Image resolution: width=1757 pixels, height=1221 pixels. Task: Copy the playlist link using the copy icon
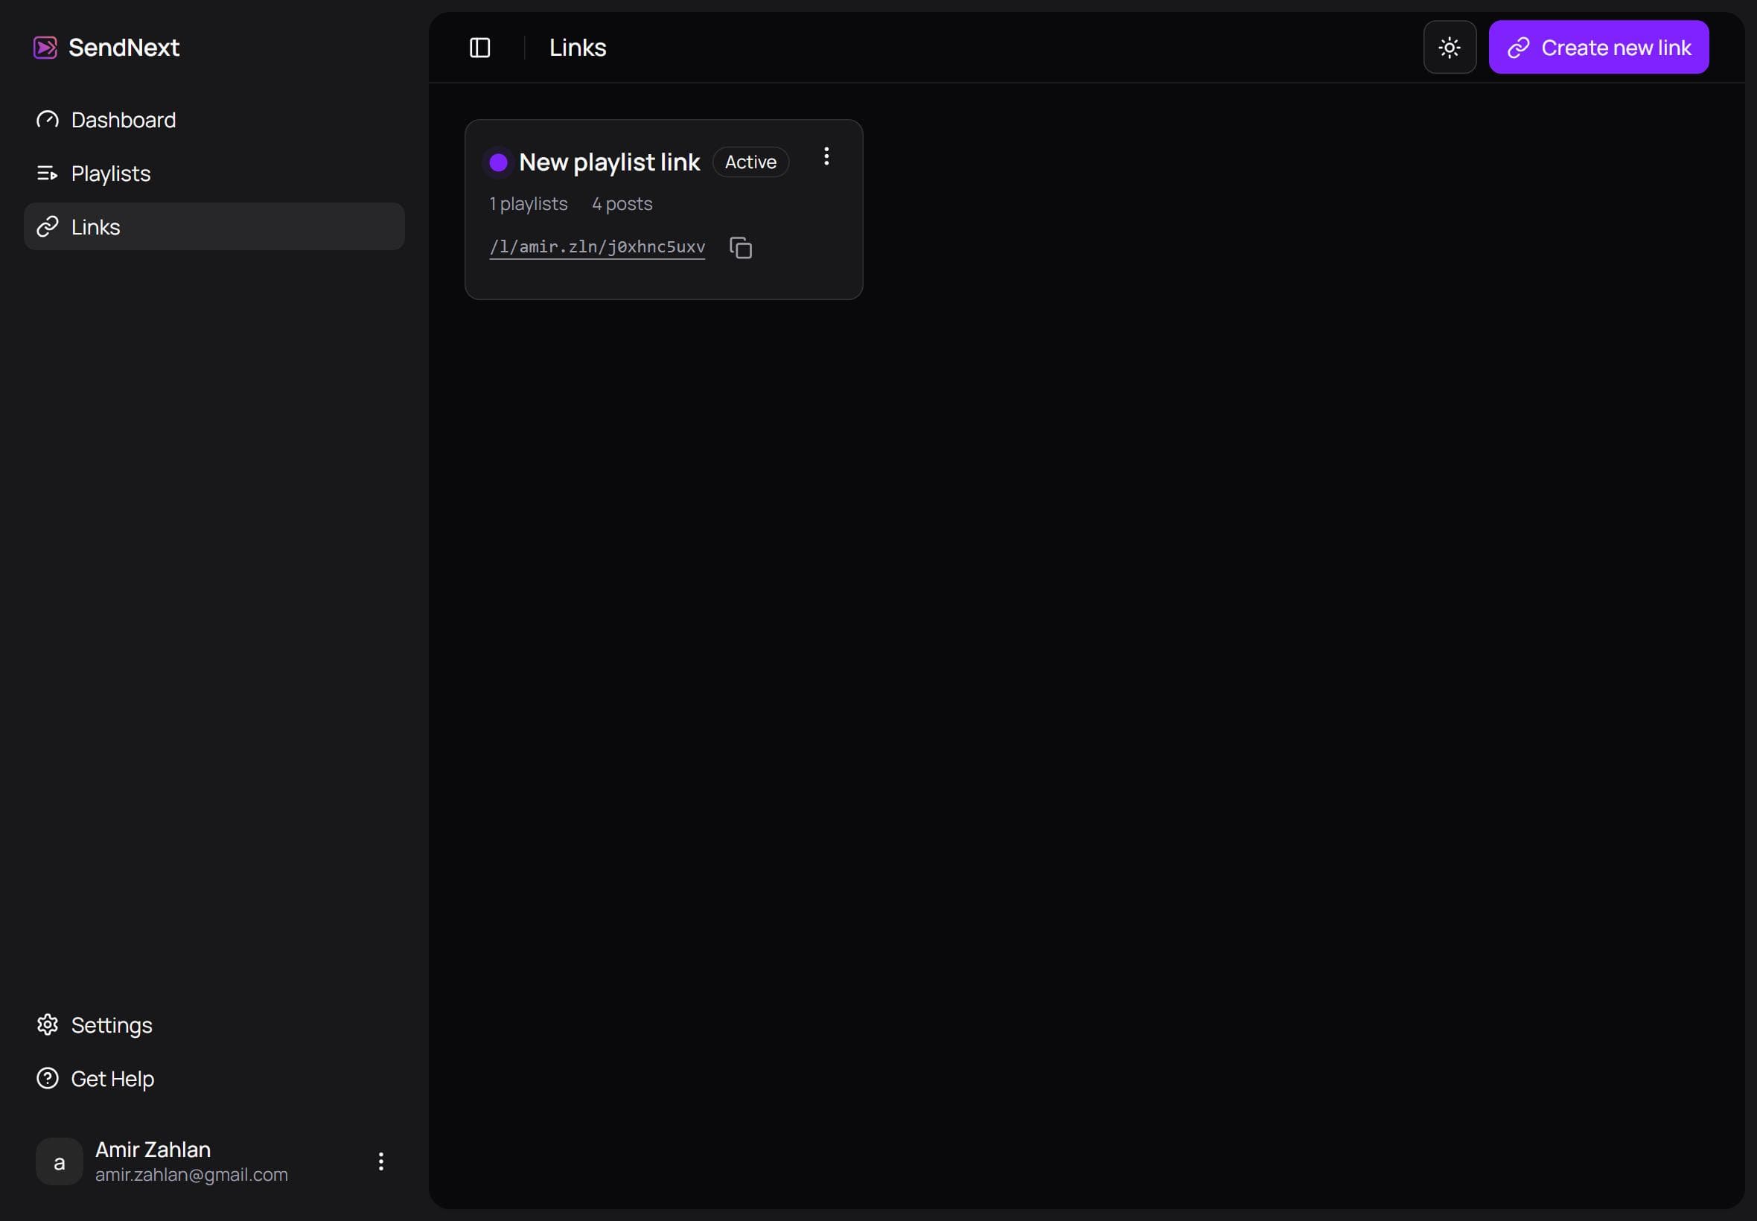[x=740, y=246]
